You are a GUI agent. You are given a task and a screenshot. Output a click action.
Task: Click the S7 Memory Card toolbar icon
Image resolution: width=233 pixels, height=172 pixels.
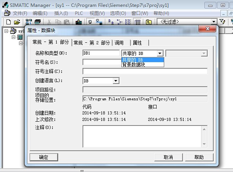[x=38, y=22]
